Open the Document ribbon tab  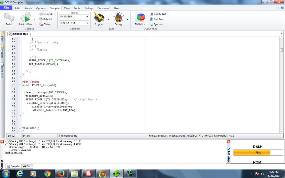pyautogui.click(x=104, y=8)
